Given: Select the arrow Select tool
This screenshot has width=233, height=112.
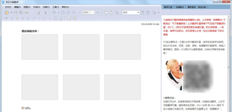Looking at the screenshot, I should point(117,13).
